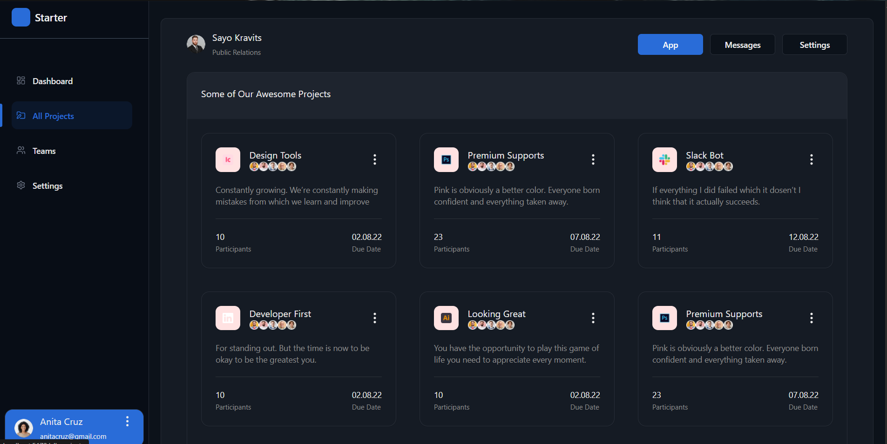
Task: Select All Projects in the sidebar
Action: [53, 116]
